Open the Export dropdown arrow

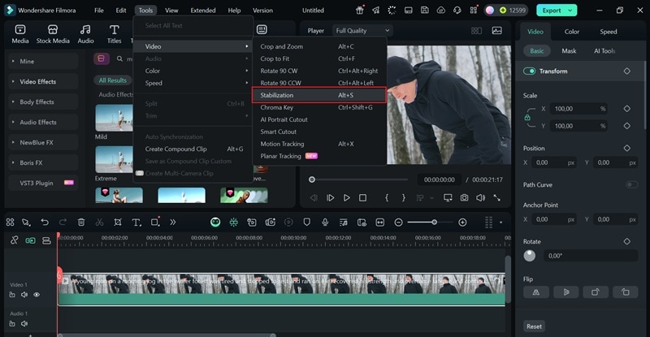(x=570, y=11)
